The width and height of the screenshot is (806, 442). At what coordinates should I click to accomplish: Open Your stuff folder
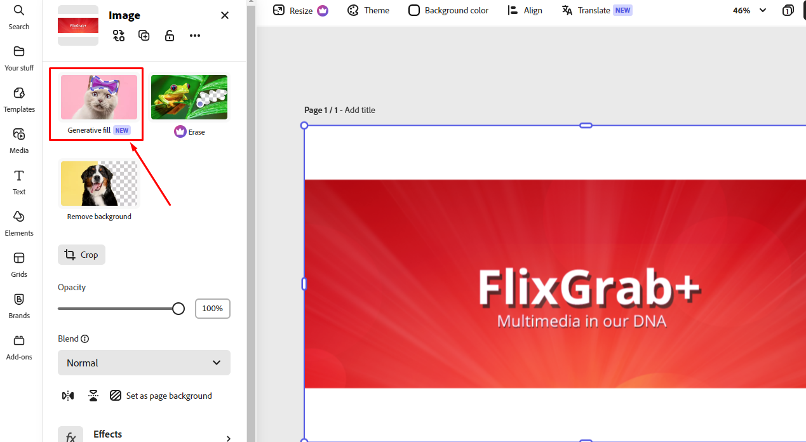(x=19, y=58)
